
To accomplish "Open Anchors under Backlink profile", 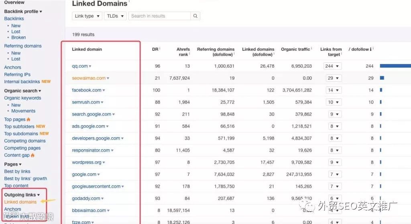I will 12,67.
